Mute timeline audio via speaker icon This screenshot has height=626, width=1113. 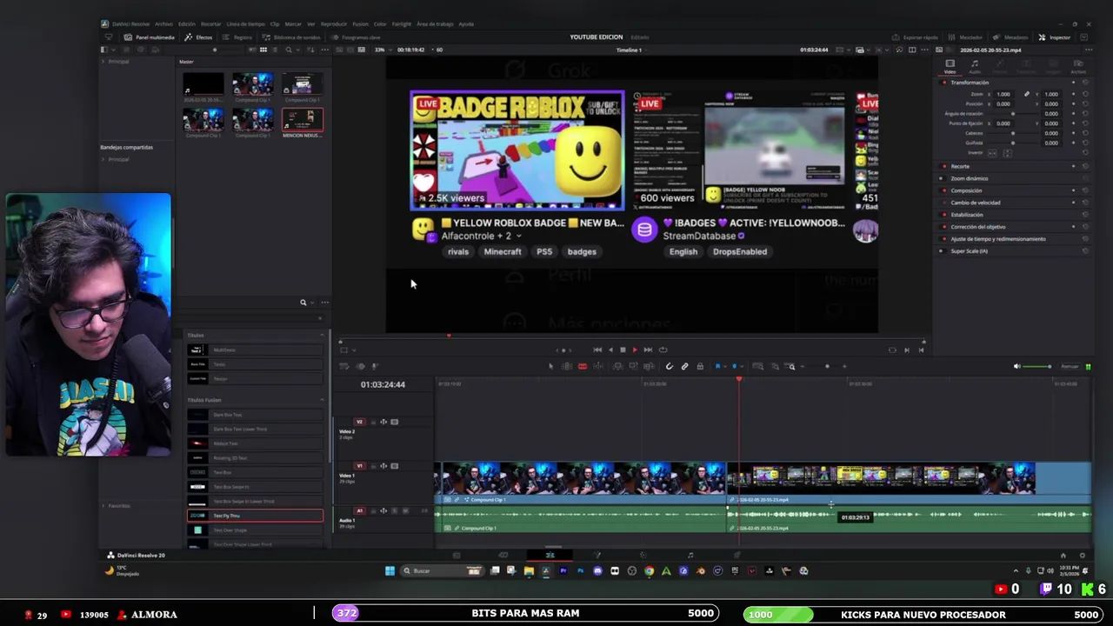[x=1016, y=366]
